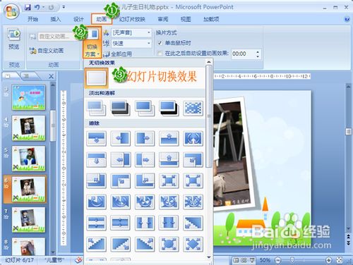Select the 动画 ribbon tab
The image size is (353, 265).
click(x=102, y=19)
